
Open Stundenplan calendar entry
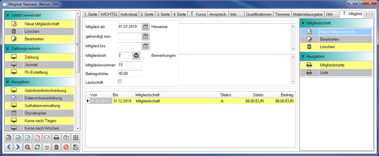[39, 113]
